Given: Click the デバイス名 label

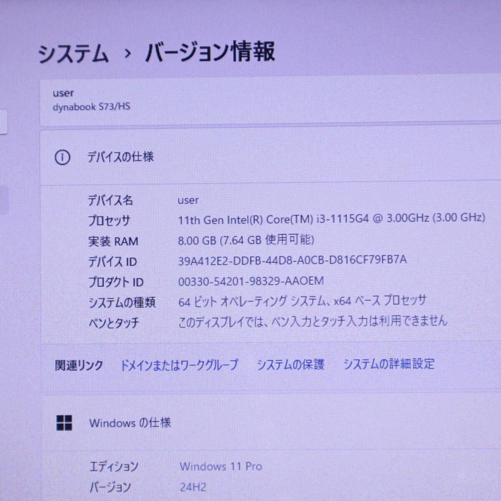Looking at the screenshot, I should point(110,200).
